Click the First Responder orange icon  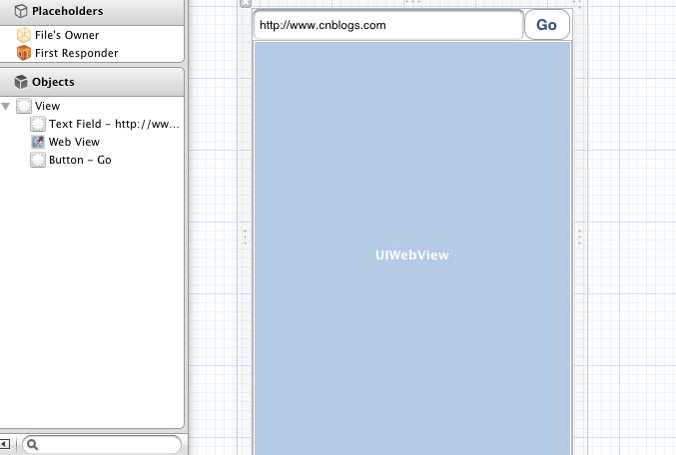pos(24,53)
